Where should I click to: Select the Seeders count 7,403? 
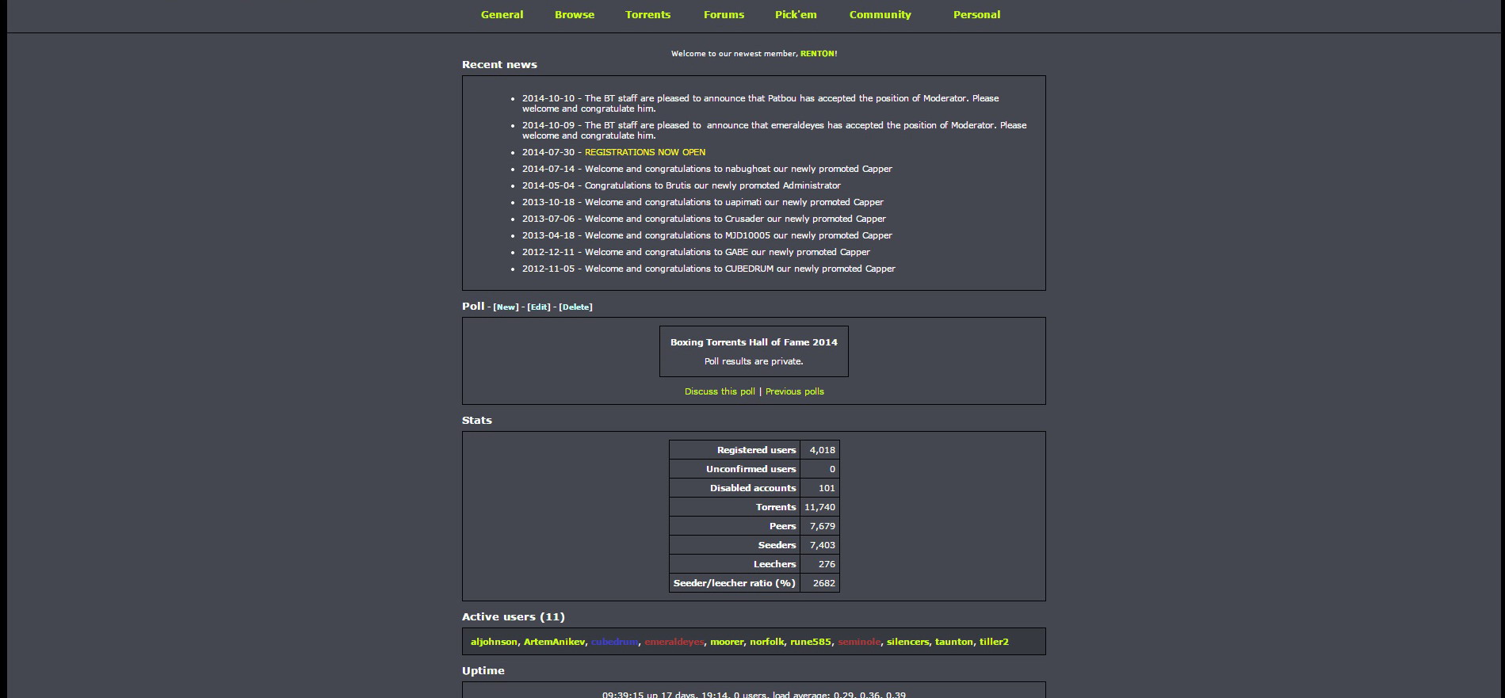[822, 545]
